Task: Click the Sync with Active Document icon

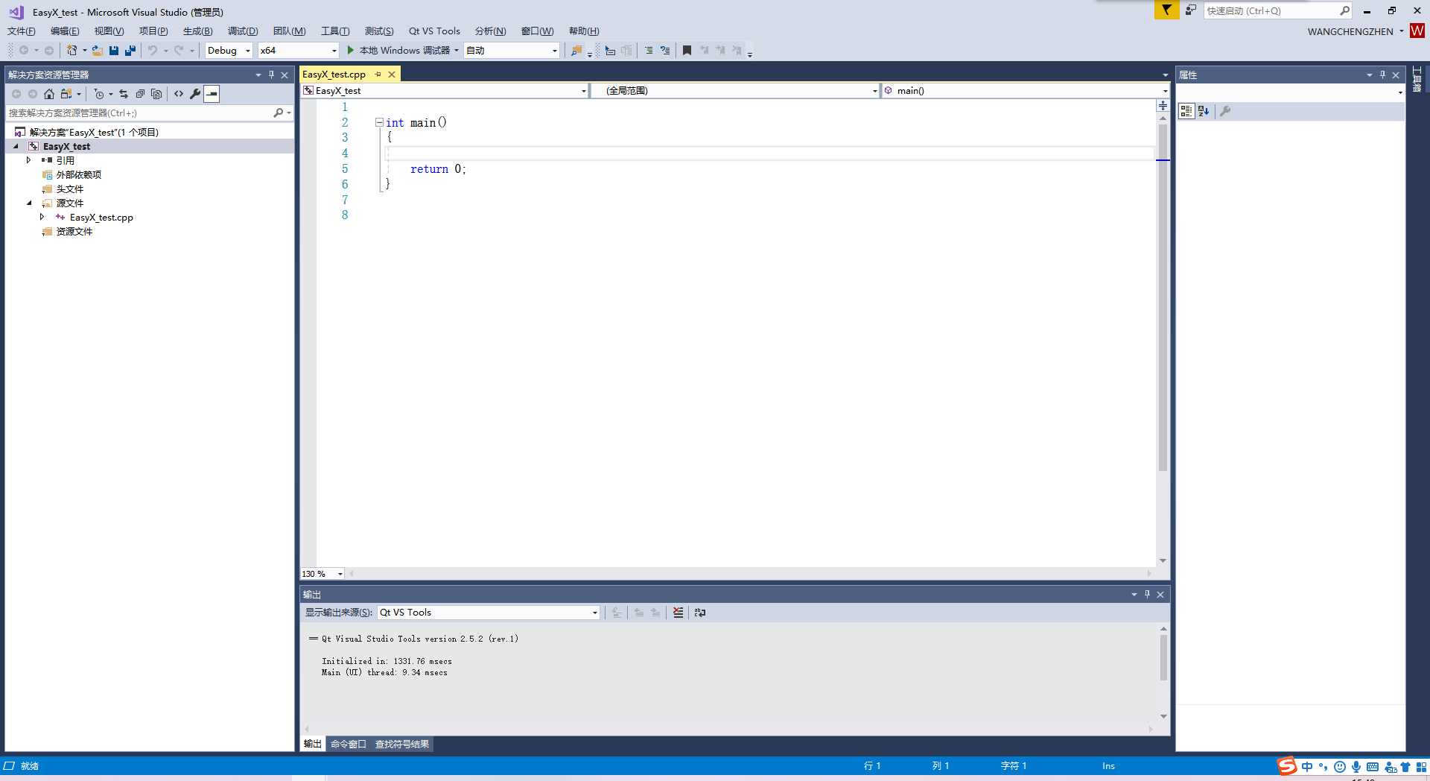Action: [124, 94]
